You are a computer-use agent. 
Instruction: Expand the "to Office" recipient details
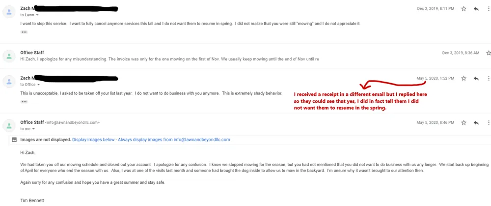tap(39, 85)
